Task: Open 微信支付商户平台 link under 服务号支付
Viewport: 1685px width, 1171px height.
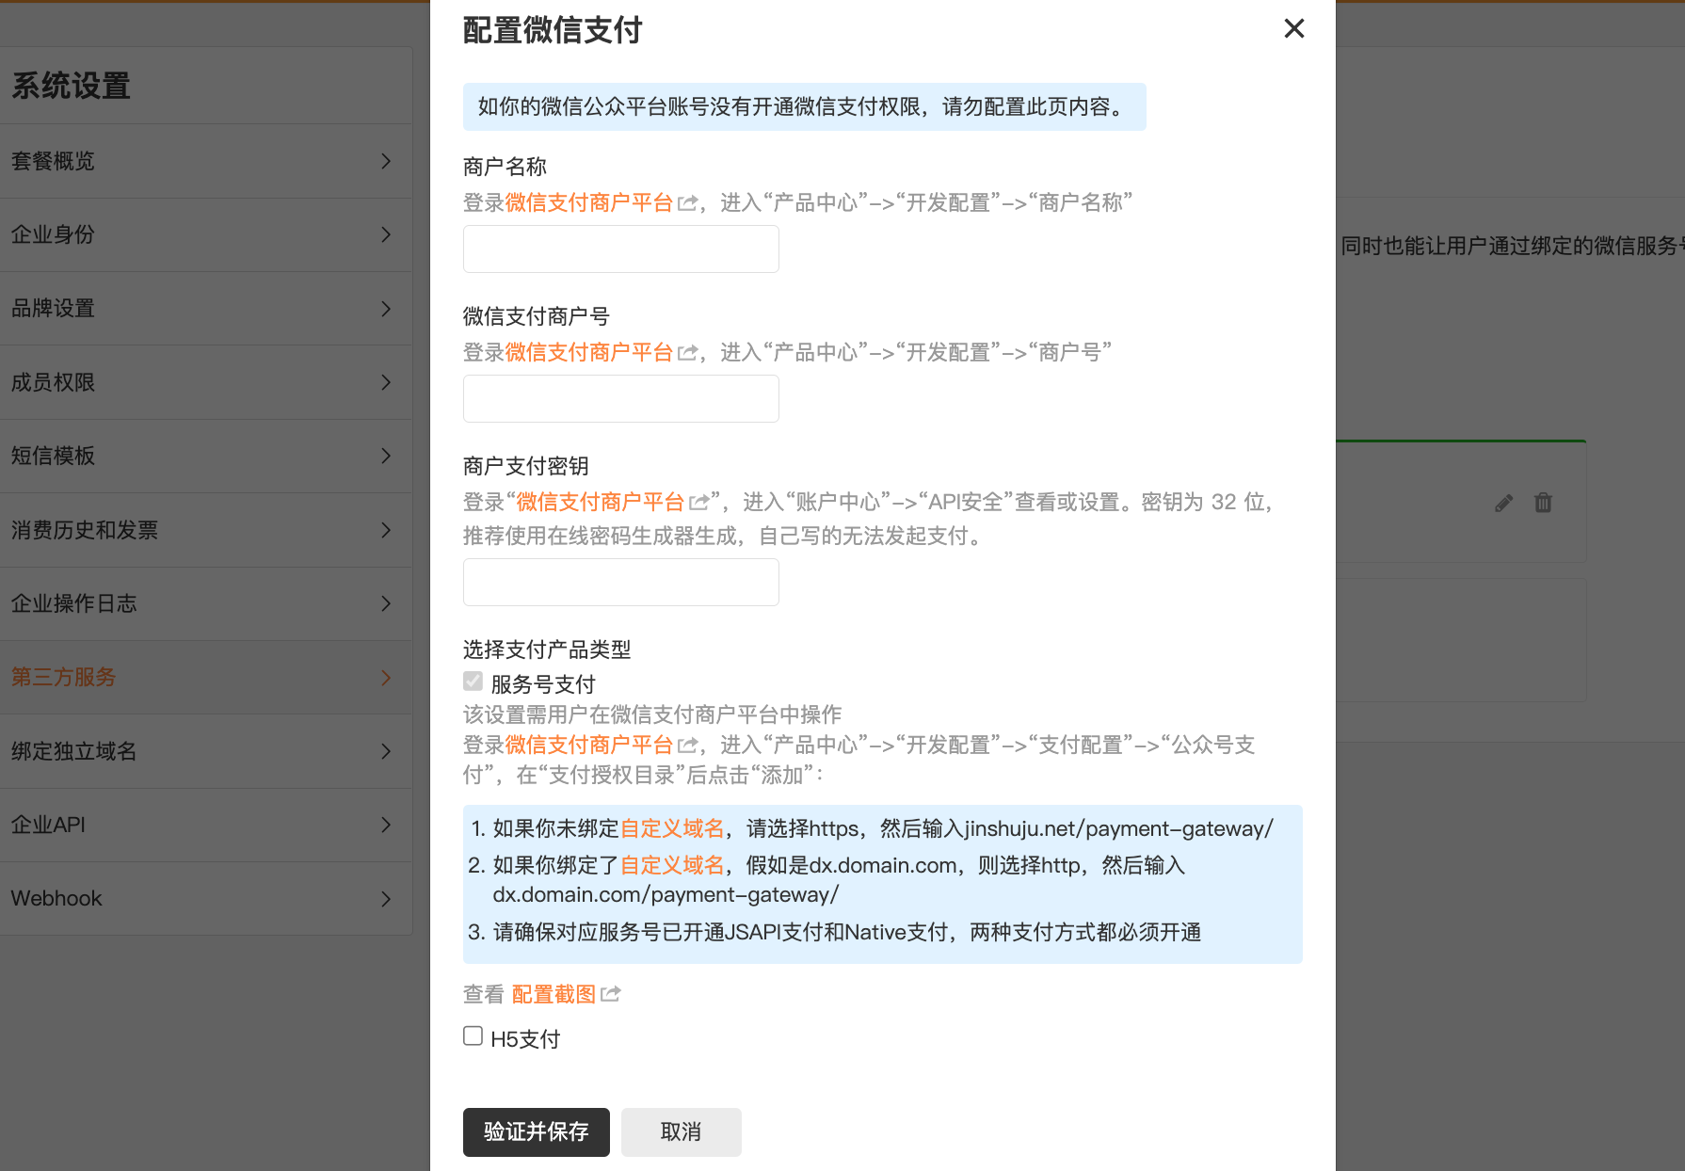Action: click(589, 746)
